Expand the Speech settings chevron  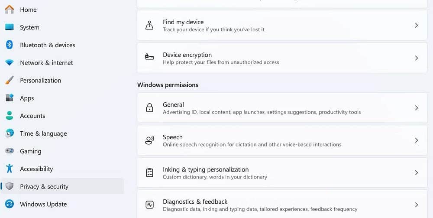[416, 140]
